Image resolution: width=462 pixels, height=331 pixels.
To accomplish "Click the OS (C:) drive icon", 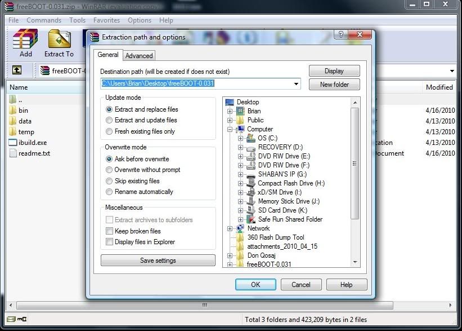I will 251,138.
